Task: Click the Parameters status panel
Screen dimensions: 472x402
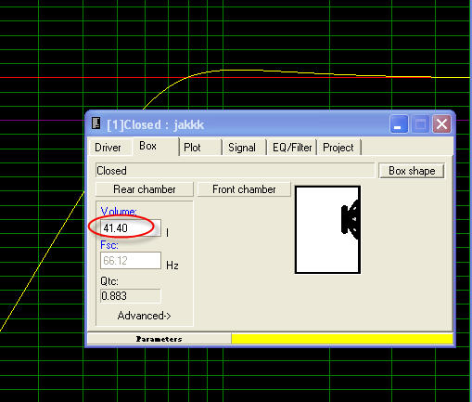Action: pyautogui.click(x=159, y=339)
